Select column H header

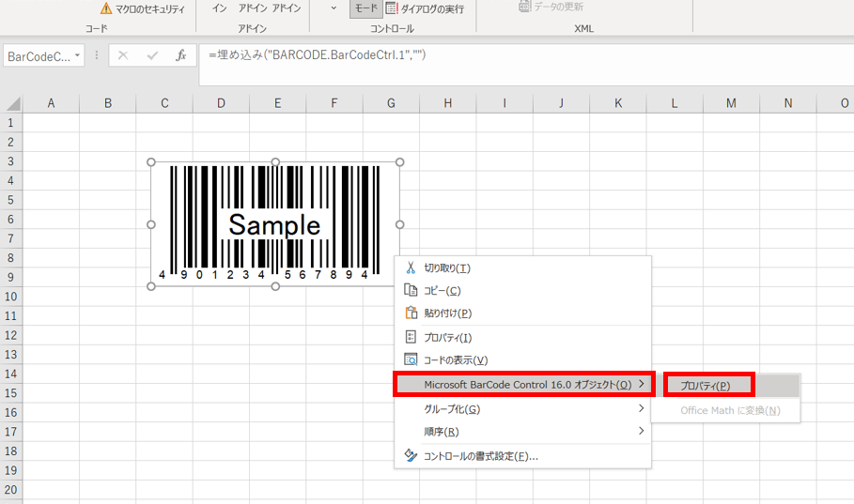pos(448,103)
